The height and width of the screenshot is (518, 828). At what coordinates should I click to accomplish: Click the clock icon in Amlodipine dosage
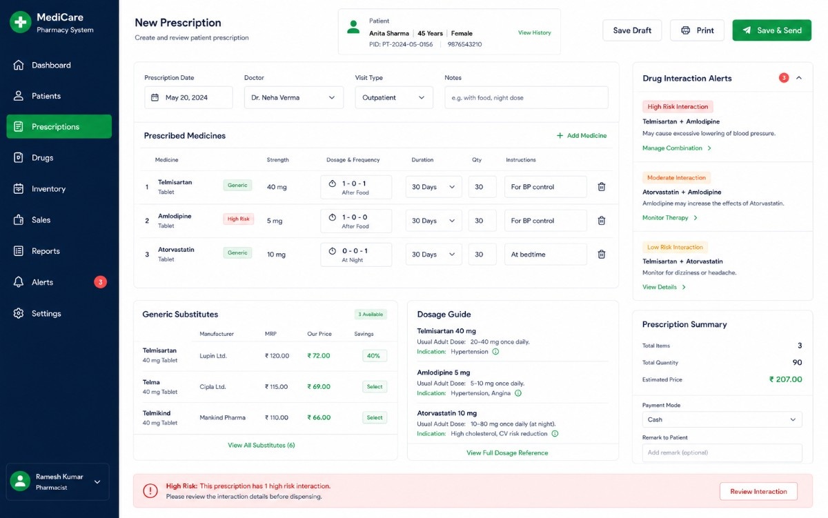pyautogui.click(x=332, y=217)
